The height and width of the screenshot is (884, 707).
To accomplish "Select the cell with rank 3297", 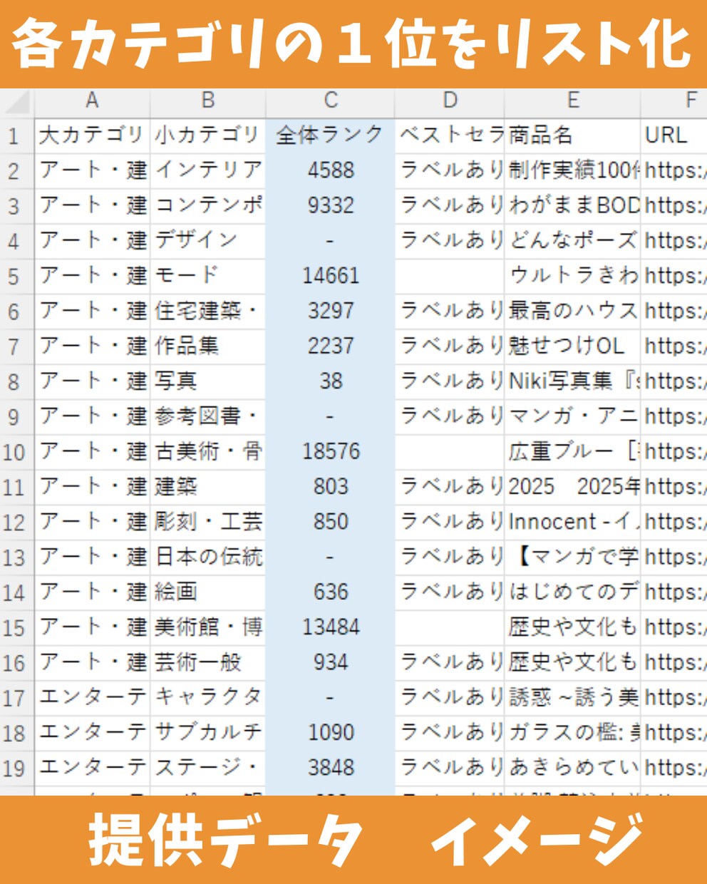I will click(x=330, y=312).
